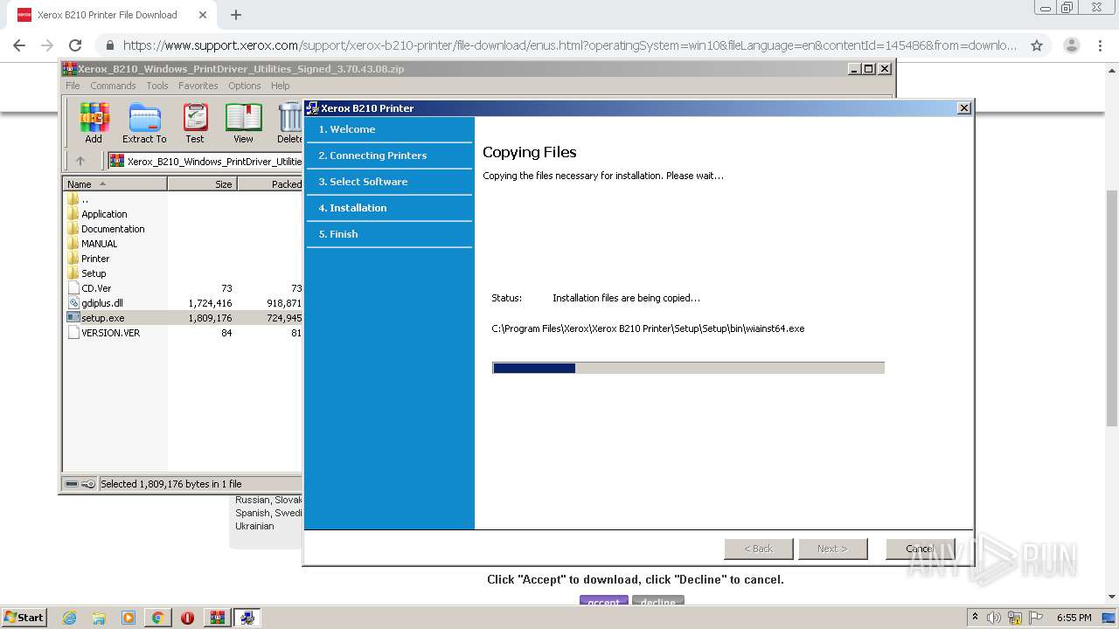Click the clock showing 6:55 PM
Screen dimensions: 1119x629
point(1074,618)
